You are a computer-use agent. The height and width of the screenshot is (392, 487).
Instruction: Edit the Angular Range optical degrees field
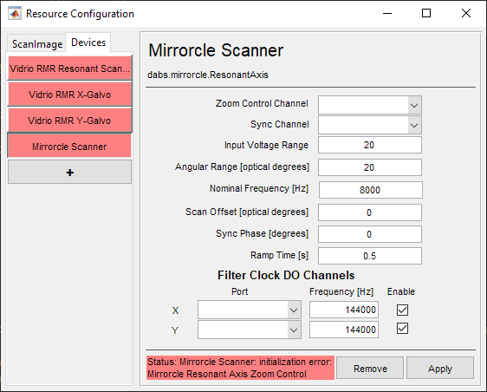click(370, 167)
